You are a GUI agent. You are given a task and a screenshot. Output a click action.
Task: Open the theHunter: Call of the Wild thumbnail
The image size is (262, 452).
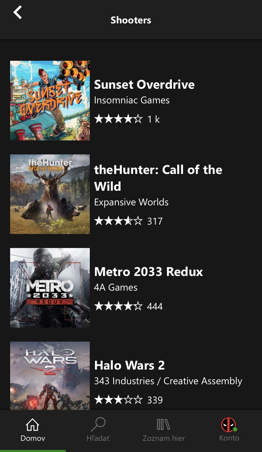point(50,194)
